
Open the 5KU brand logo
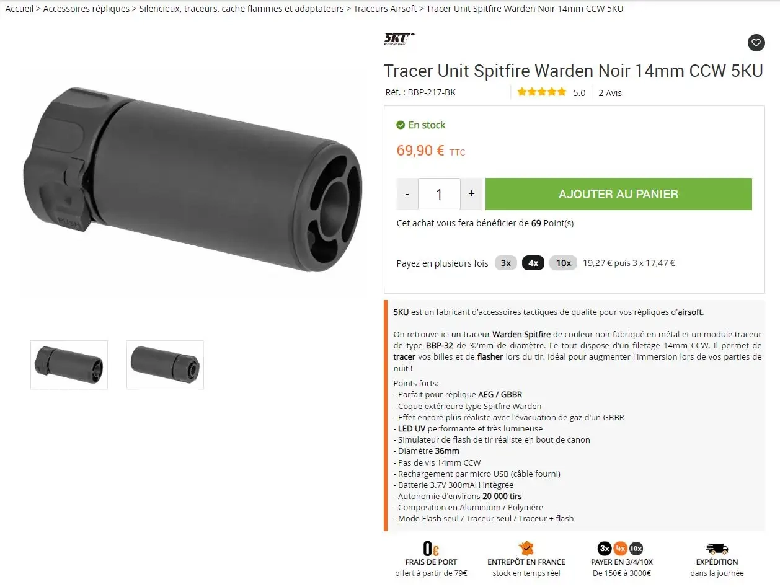pos(399,40)
